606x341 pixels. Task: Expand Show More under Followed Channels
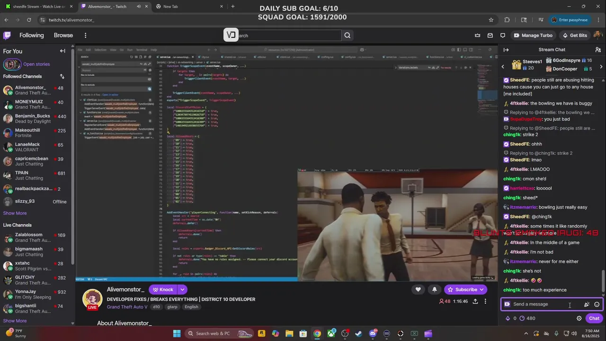click(15, 213)
